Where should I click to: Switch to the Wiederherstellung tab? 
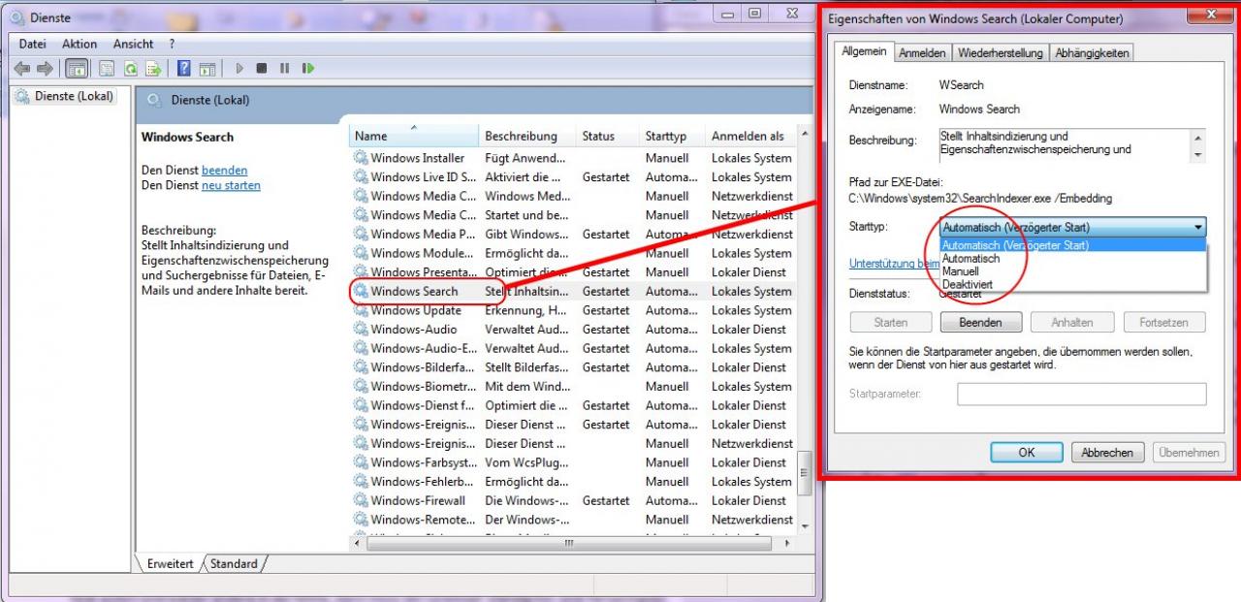pos(1000,53)
